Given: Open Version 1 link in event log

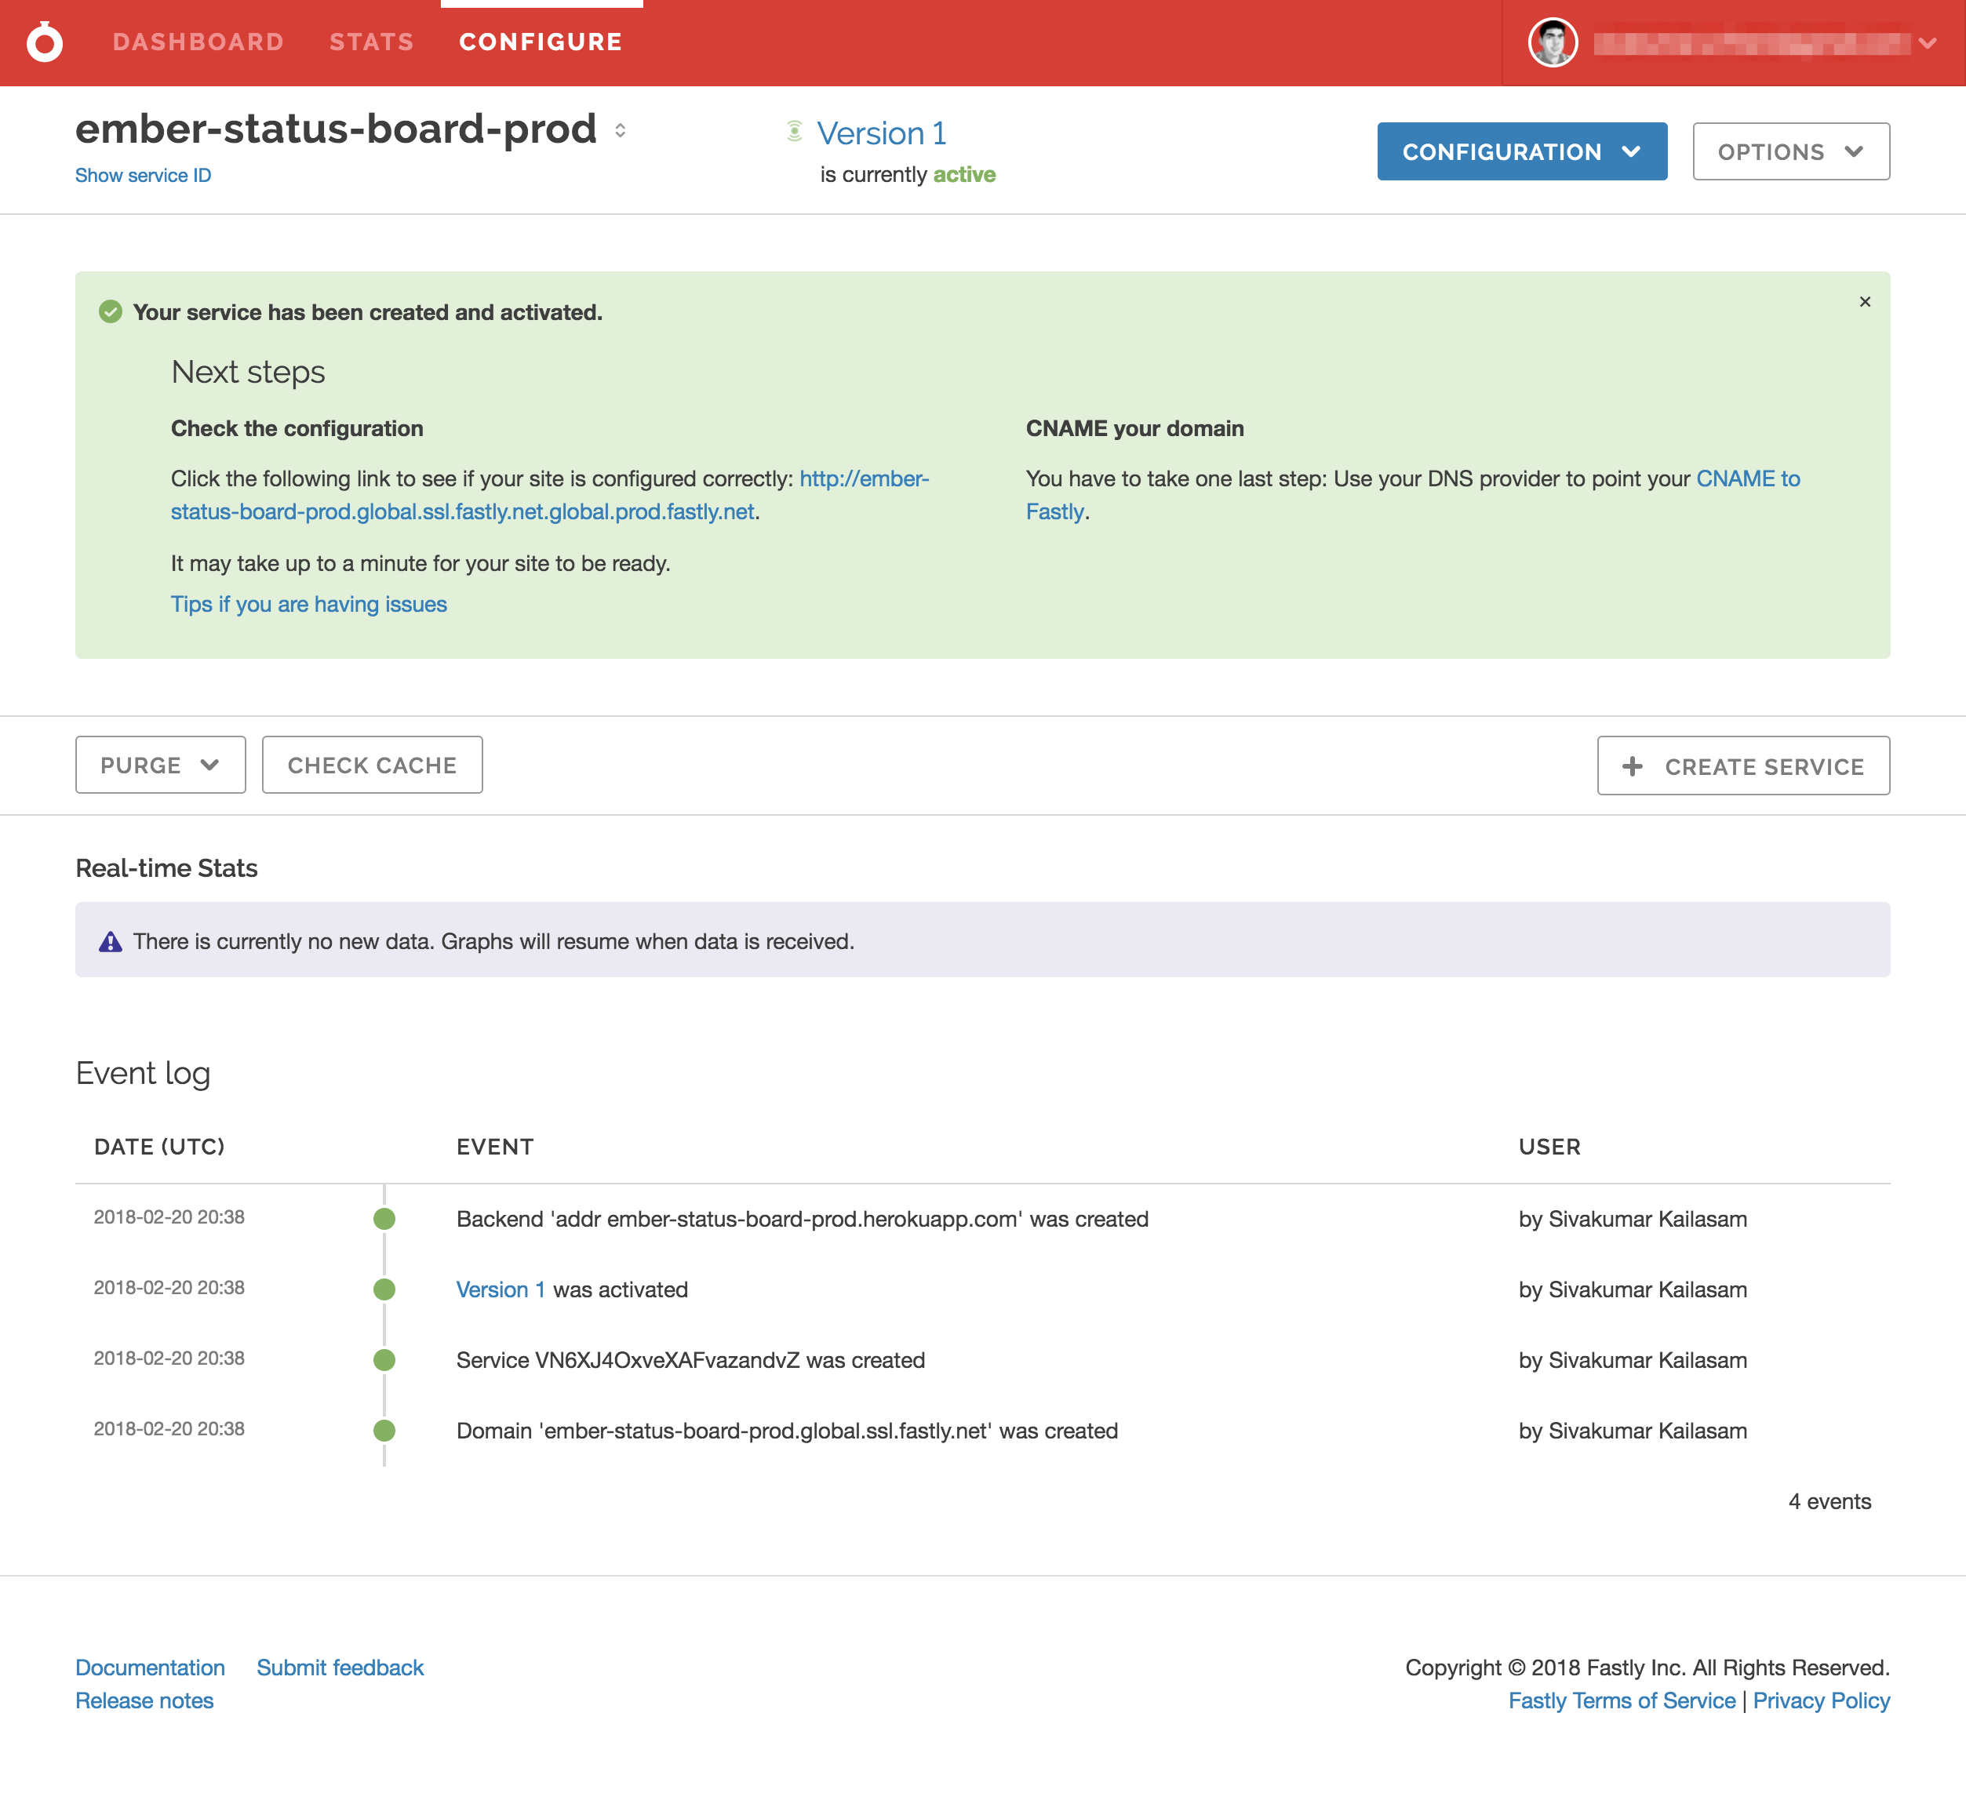Looking at the screenshot, I should pos(501,1289).
